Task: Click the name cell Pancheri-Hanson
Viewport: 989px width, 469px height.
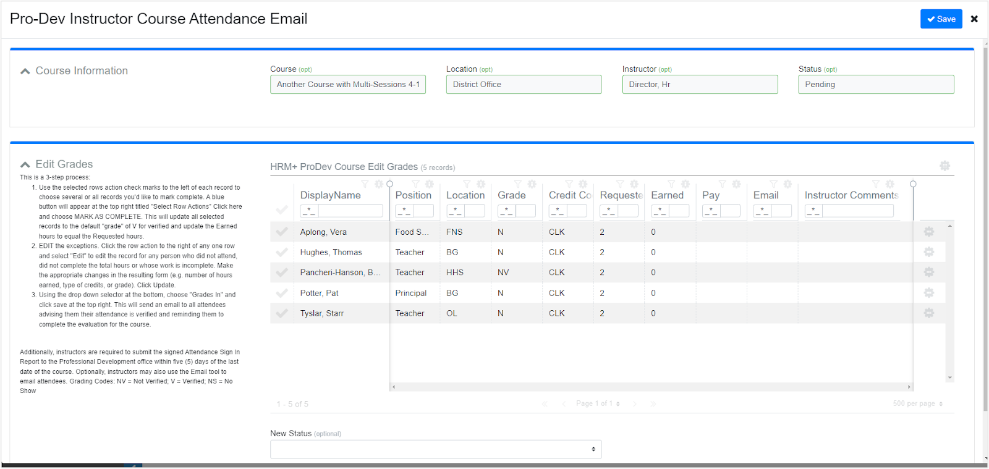Action: pos(341,273)
